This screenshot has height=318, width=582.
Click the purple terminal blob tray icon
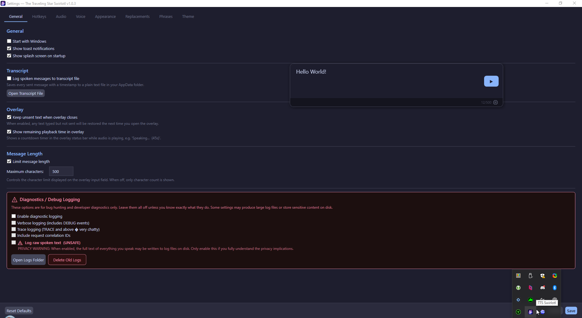[x=543, y=312]
